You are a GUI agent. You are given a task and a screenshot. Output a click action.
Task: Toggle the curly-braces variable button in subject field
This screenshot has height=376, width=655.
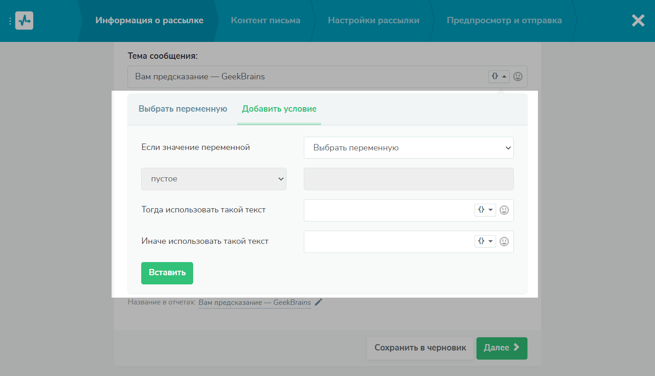click(498, 77)
